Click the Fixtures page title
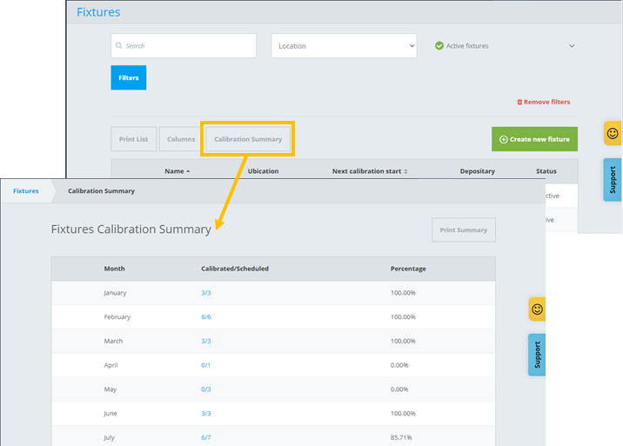Screen dimensions: 623x446 tap(98, 12)
